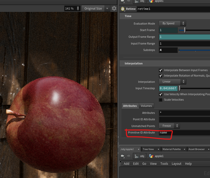Click the retime1 node name field
The height and width of the screenshot is (178, 210).
pyautogui.click(x=173, y=9)
